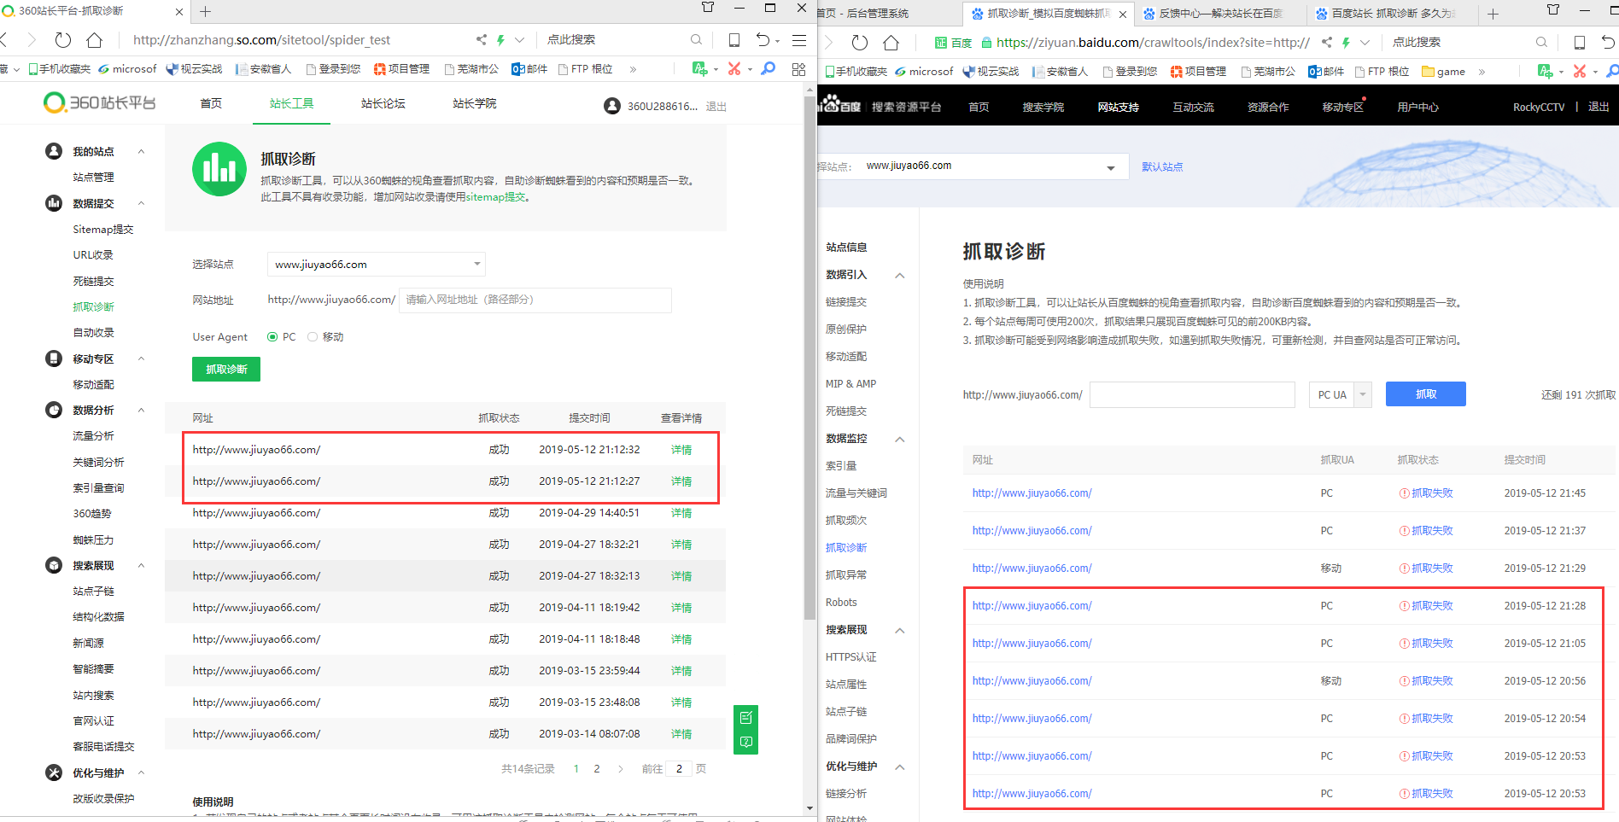The height and width of the screenshot is (822, 1619).
Task: Click the translate icon in Baidu window toolbar
Action: click(1546, 72)
